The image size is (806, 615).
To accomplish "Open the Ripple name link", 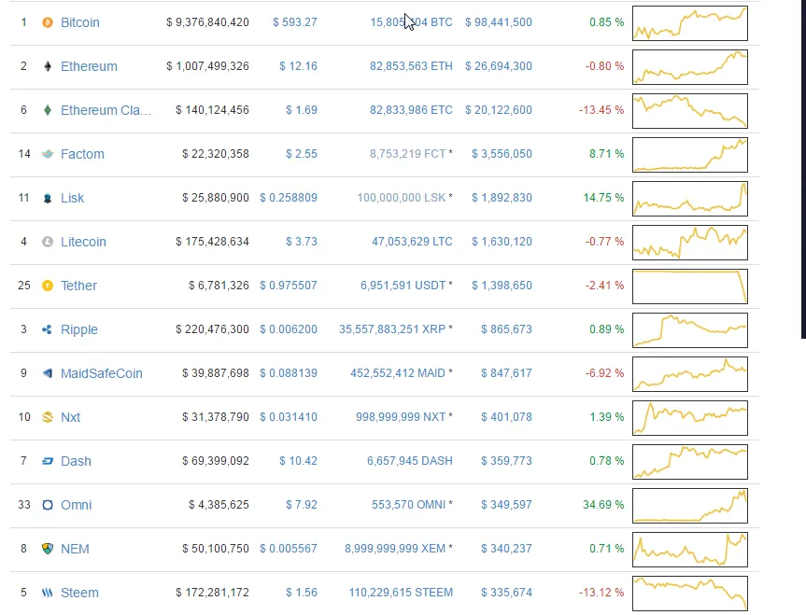I will click(x=79, y=329).
